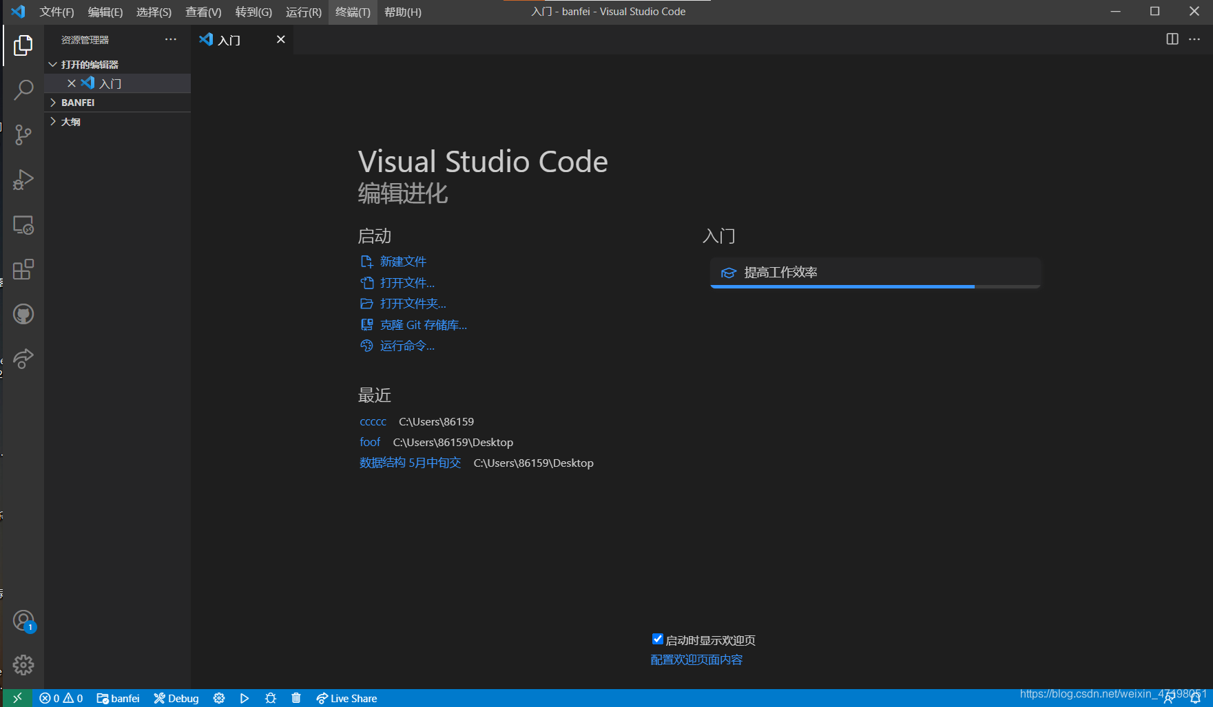This screenshot has height=707, width=1213.
Task: Open recent folder 数据结构 5月中旬交
Action: point(410,463)
